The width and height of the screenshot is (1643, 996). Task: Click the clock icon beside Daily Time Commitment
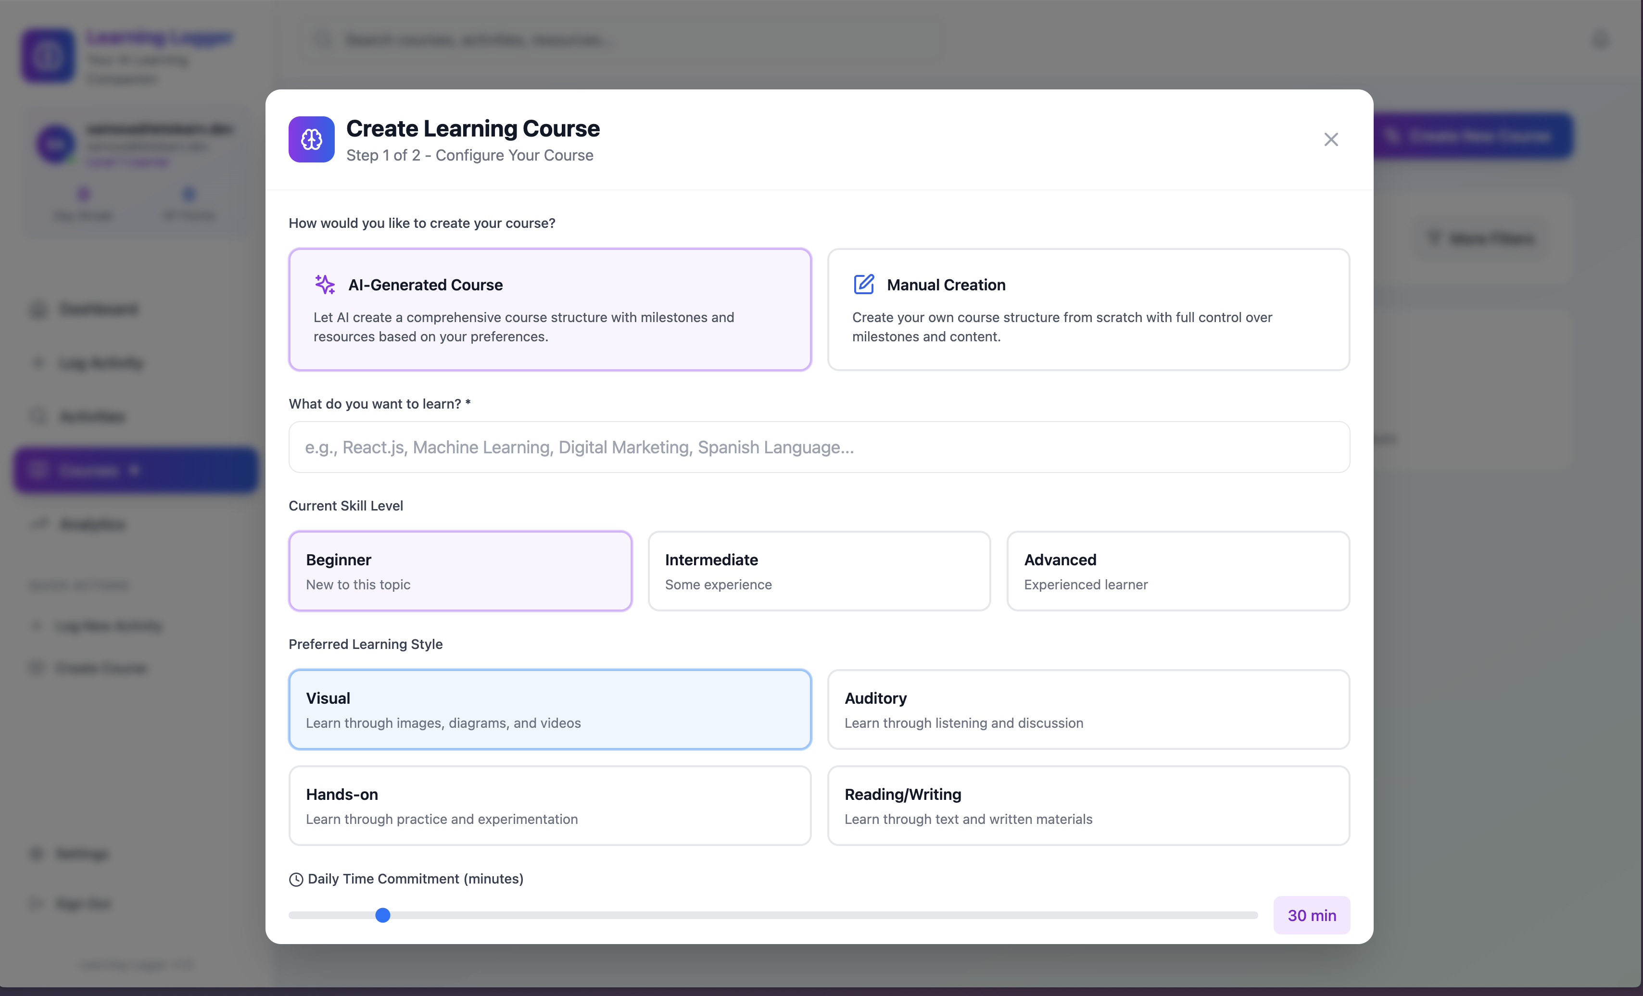point(296,879)
